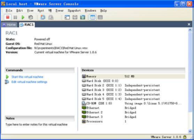Click the Quick Switch view toolbar icon
The image size is (194, 140).
tap(75, 17)
